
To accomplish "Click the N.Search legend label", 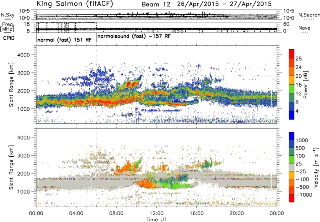I will 309,15.
